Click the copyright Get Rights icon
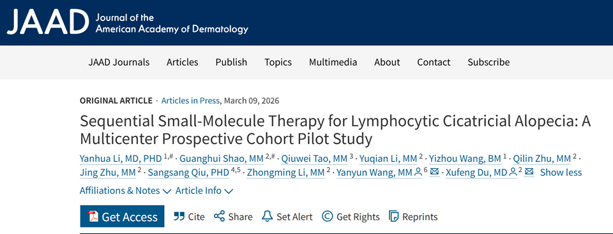This screenshot has height=234, width=613. pos(327,216)
